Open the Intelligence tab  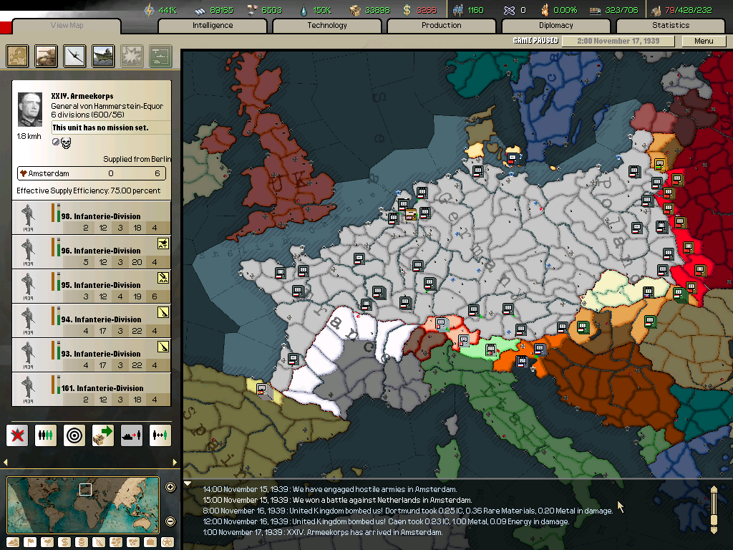tap(213, 26)
